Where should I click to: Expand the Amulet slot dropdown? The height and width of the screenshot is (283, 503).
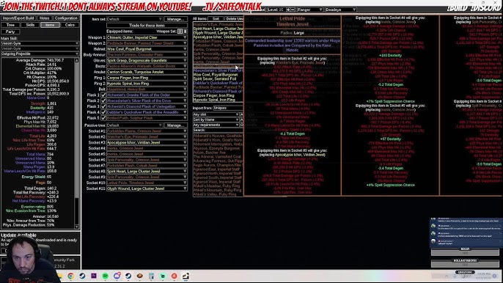(147, 72)
